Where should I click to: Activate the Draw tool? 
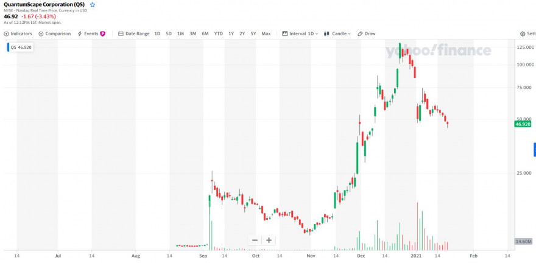coord(367,33)
